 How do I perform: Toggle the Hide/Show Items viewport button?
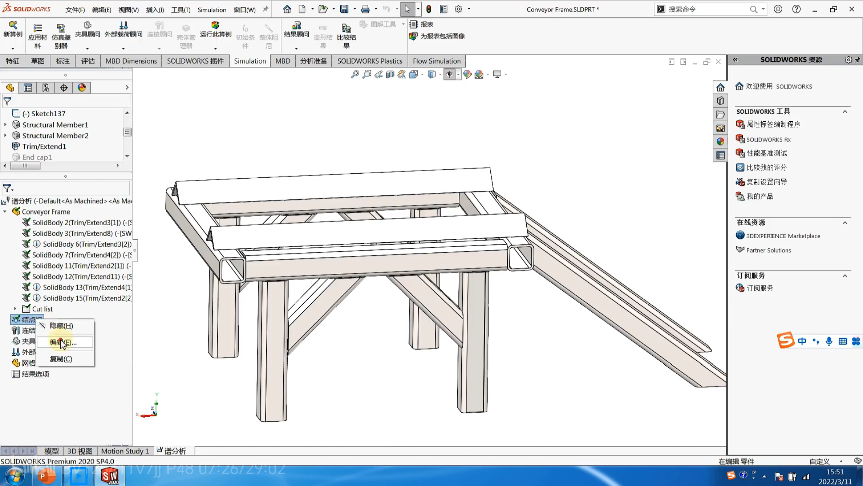(449, 74)
